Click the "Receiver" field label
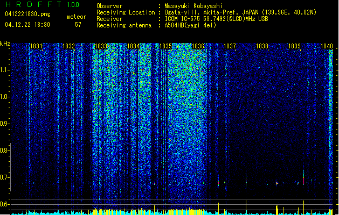 click(x=109, y=19)
